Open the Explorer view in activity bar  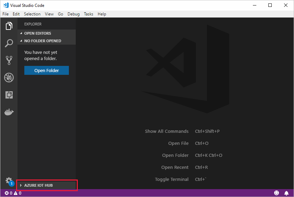click(9, 26)
